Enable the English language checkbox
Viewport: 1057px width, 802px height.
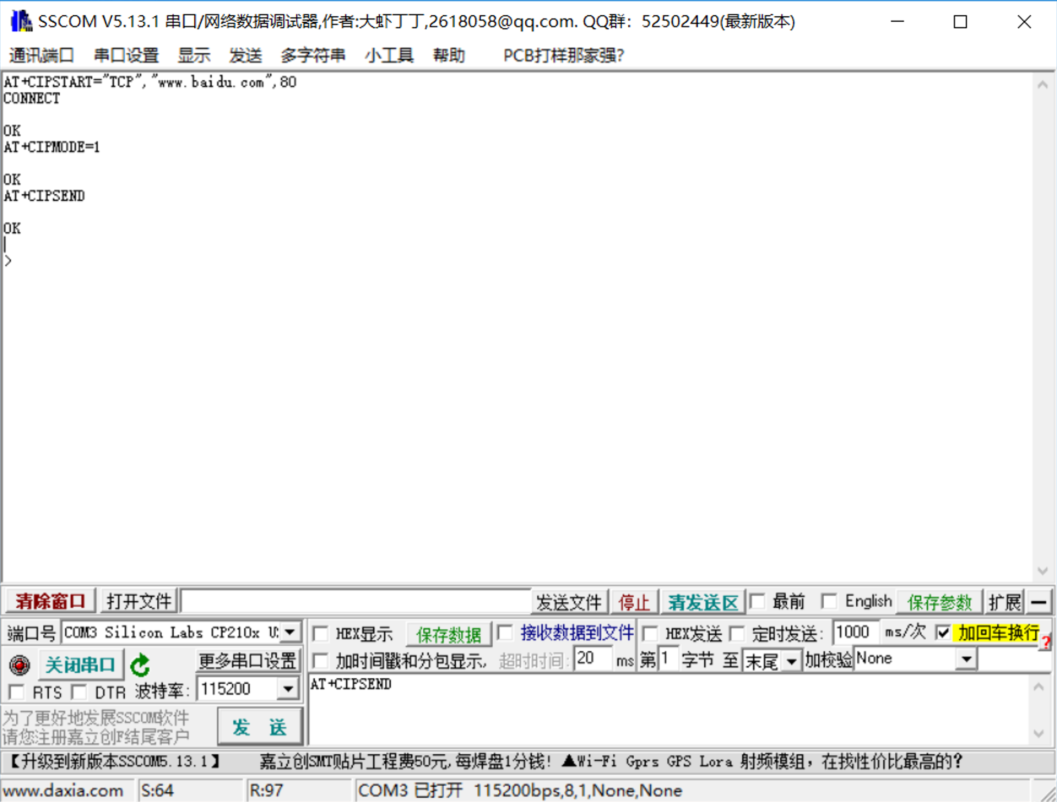tap(829, 601)
